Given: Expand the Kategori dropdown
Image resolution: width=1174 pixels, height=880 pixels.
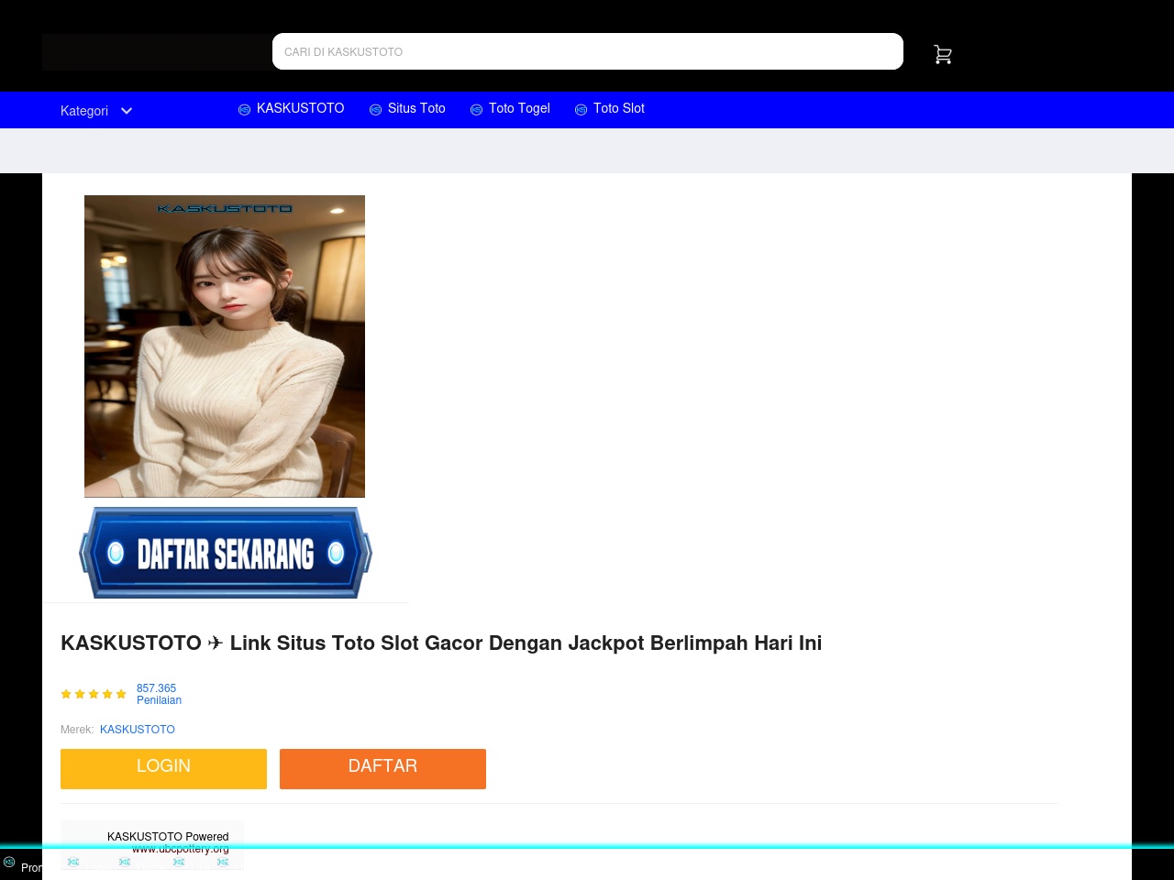Looking at the screenshot, I should [x=96, y=111].
